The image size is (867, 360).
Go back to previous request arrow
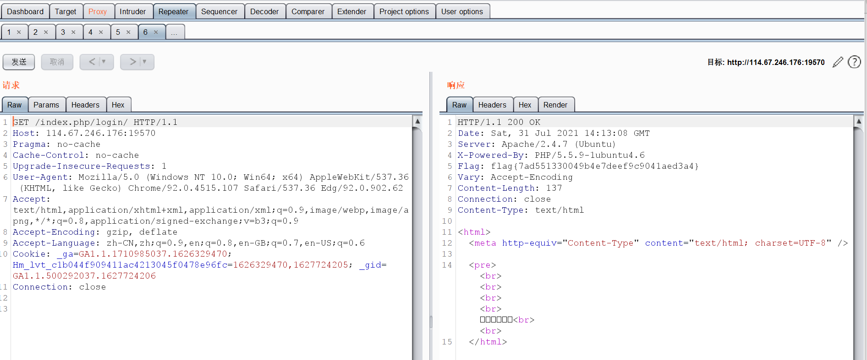(92, 62)
